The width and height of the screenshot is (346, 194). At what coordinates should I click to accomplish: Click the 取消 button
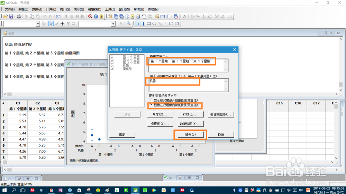click(221, 135)
